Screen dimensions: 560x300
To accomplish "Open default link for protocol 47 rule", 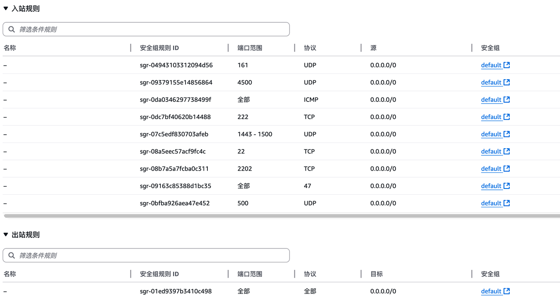I will (491, 186).
